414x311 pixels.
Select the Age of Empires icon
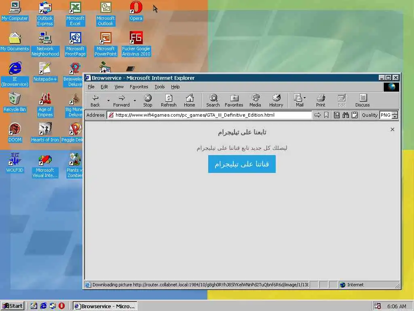[x=45, y=105]
